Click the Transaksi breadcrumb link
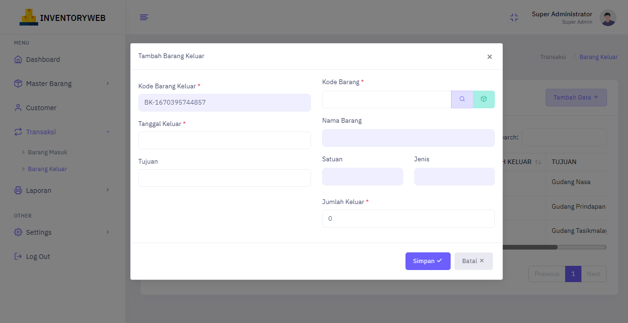This screenshot has height=323, width=628. 553,57
